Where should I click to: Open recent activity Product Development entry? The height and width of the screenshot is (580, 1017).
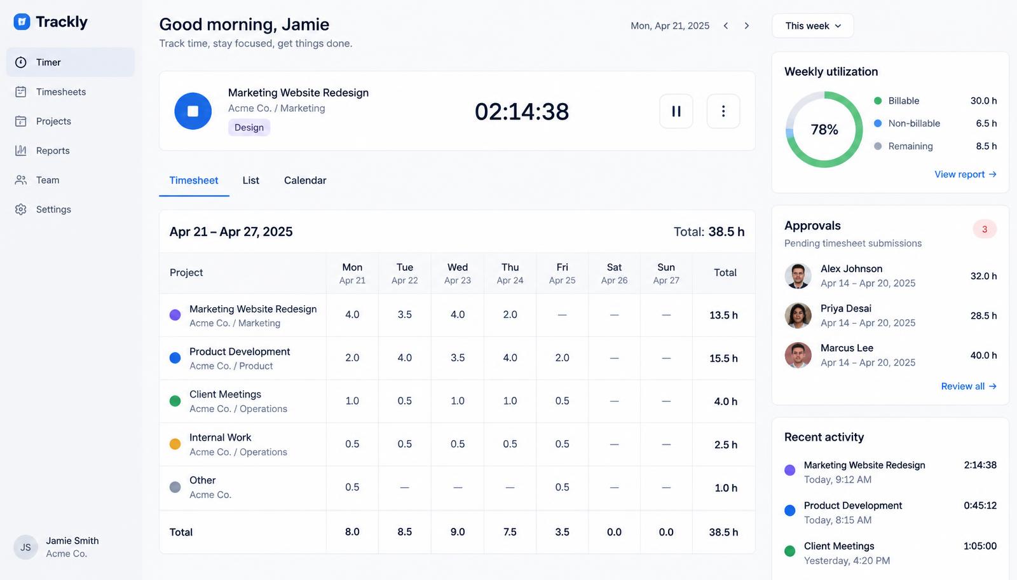pyautogui.click(x=891, y=512)
